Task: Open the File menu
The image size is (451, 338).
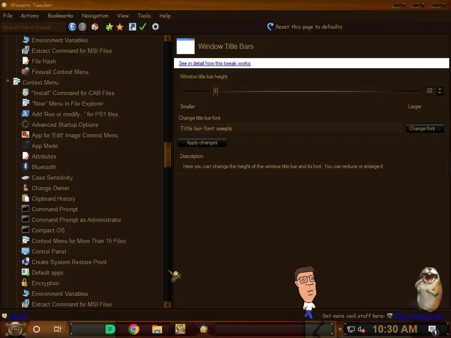Action: [8, 16]
